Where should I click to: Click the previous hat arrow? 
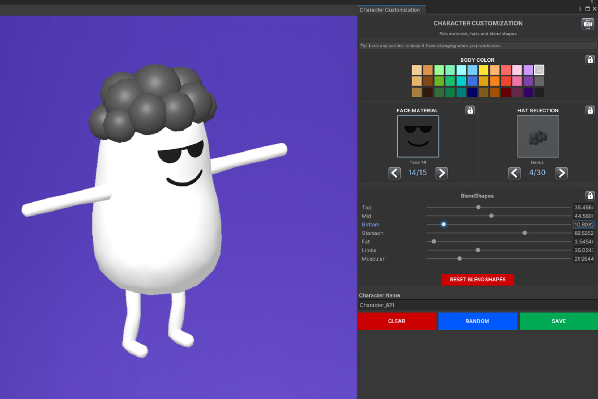(x=514, y=173)
